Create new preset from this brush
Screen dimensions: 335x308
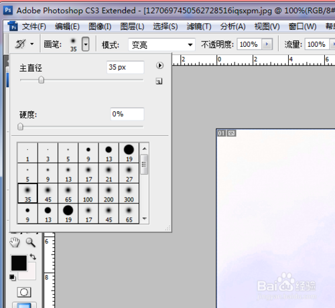(x=159, y=81)
